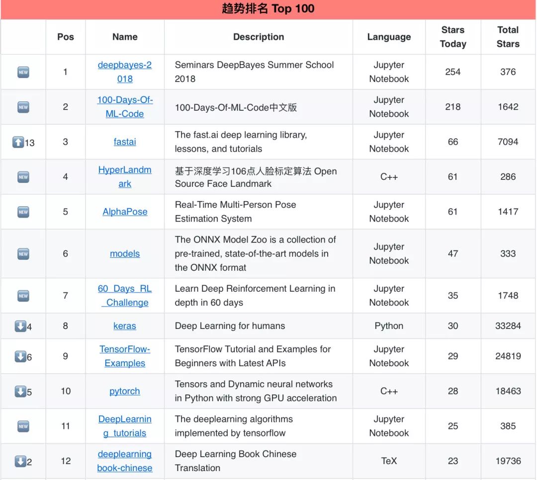Select the Total Stars value 385
Image resolution: width=537 pixels, height=480 pixels.
(508, 426)
